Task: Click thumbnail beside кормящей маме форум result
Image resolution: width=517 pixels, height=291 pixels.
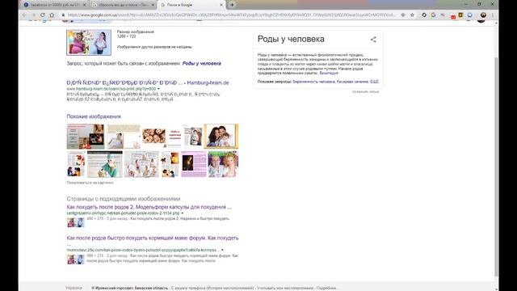Action: pos(76,259)
